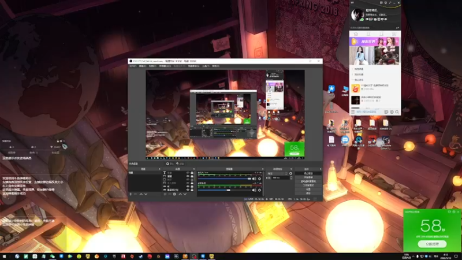Viewport: 462px width, 260px height.
Task: Click YY search magnifier icon at bottom bar
Action: [397, 112]
